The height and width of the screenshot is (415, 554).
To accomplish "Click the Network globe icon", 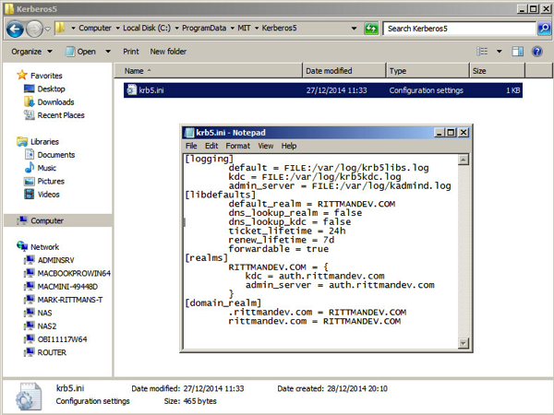I will click(22, 246).
